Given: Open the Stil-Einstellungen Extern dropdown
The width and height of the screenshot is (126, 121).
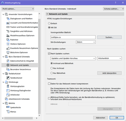Looking at the screenshot, I should (86, 42).
